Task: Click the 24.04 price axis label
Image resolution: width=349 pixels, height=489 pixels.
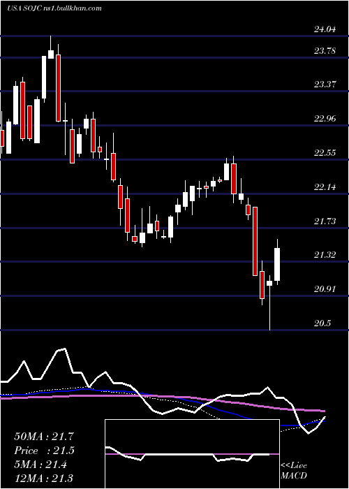Action: tap(325, 29)
